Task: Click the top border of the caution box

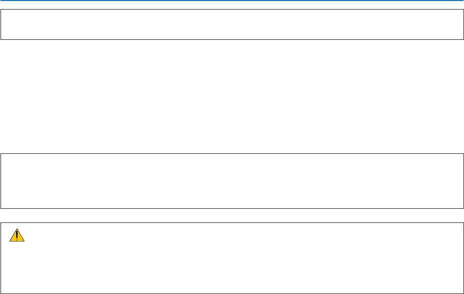Action: tap(232, 223)
